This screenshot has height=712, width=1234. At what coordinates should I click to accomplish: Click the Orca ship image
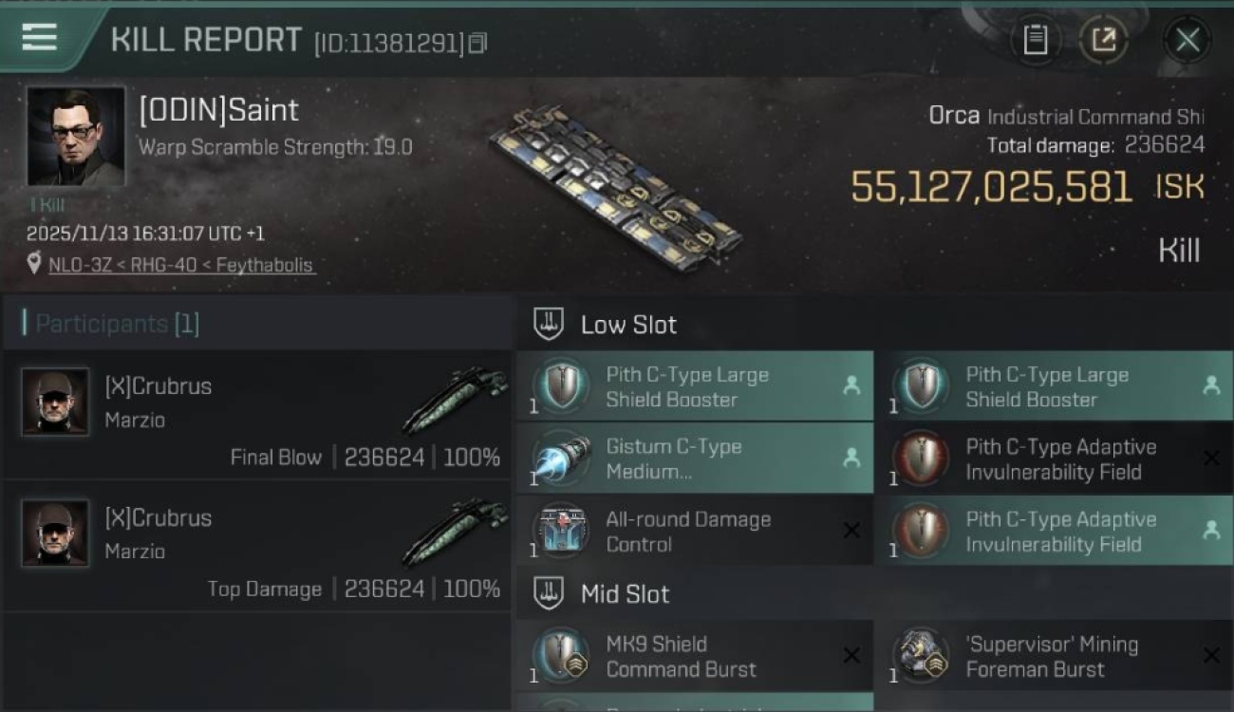pyautogui.click(x=615, y=190)
